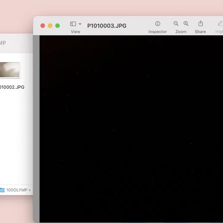Select the thumbnail in Finder window
Image resolution: width=223 pixels, height=223 pixels.
click(x=9, y=70)
